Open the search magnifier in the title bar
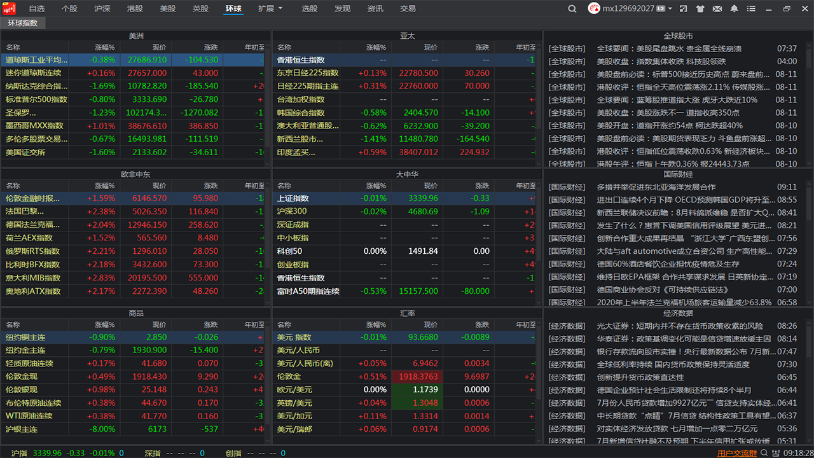 click(572, 9)
